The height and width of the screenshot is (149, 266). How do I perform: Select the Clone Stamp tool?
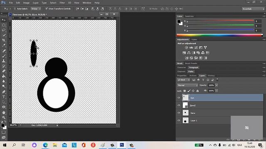pyautogui.click(x=4, y=61)
